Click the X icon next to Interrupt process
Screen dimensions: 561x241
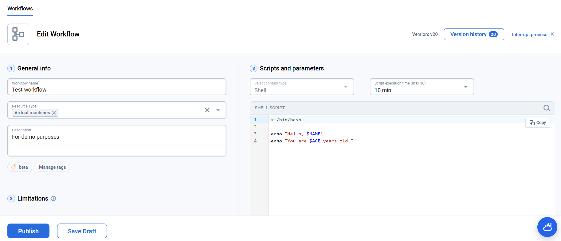[552, 34]
